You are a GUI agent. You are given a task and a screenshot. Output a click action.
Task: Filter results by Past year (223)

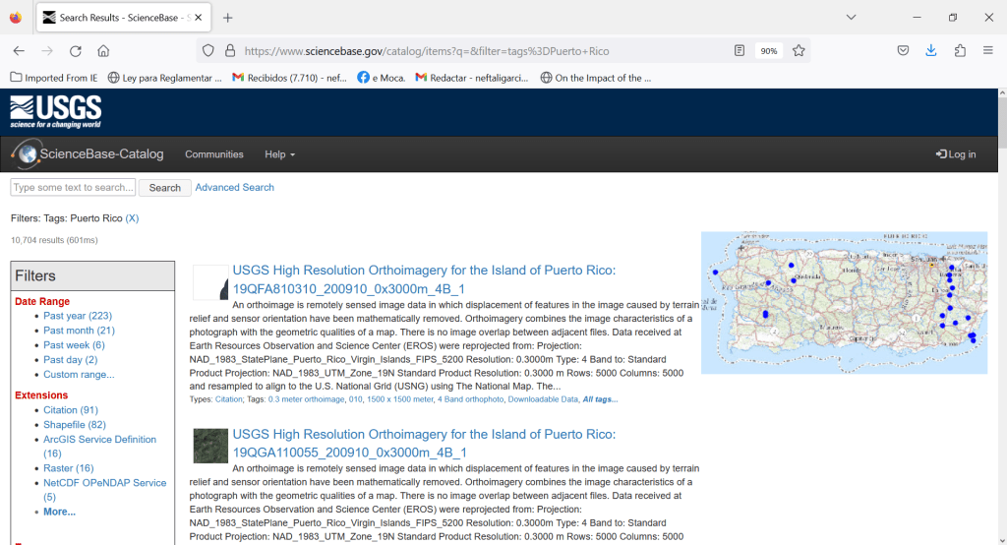78,316
